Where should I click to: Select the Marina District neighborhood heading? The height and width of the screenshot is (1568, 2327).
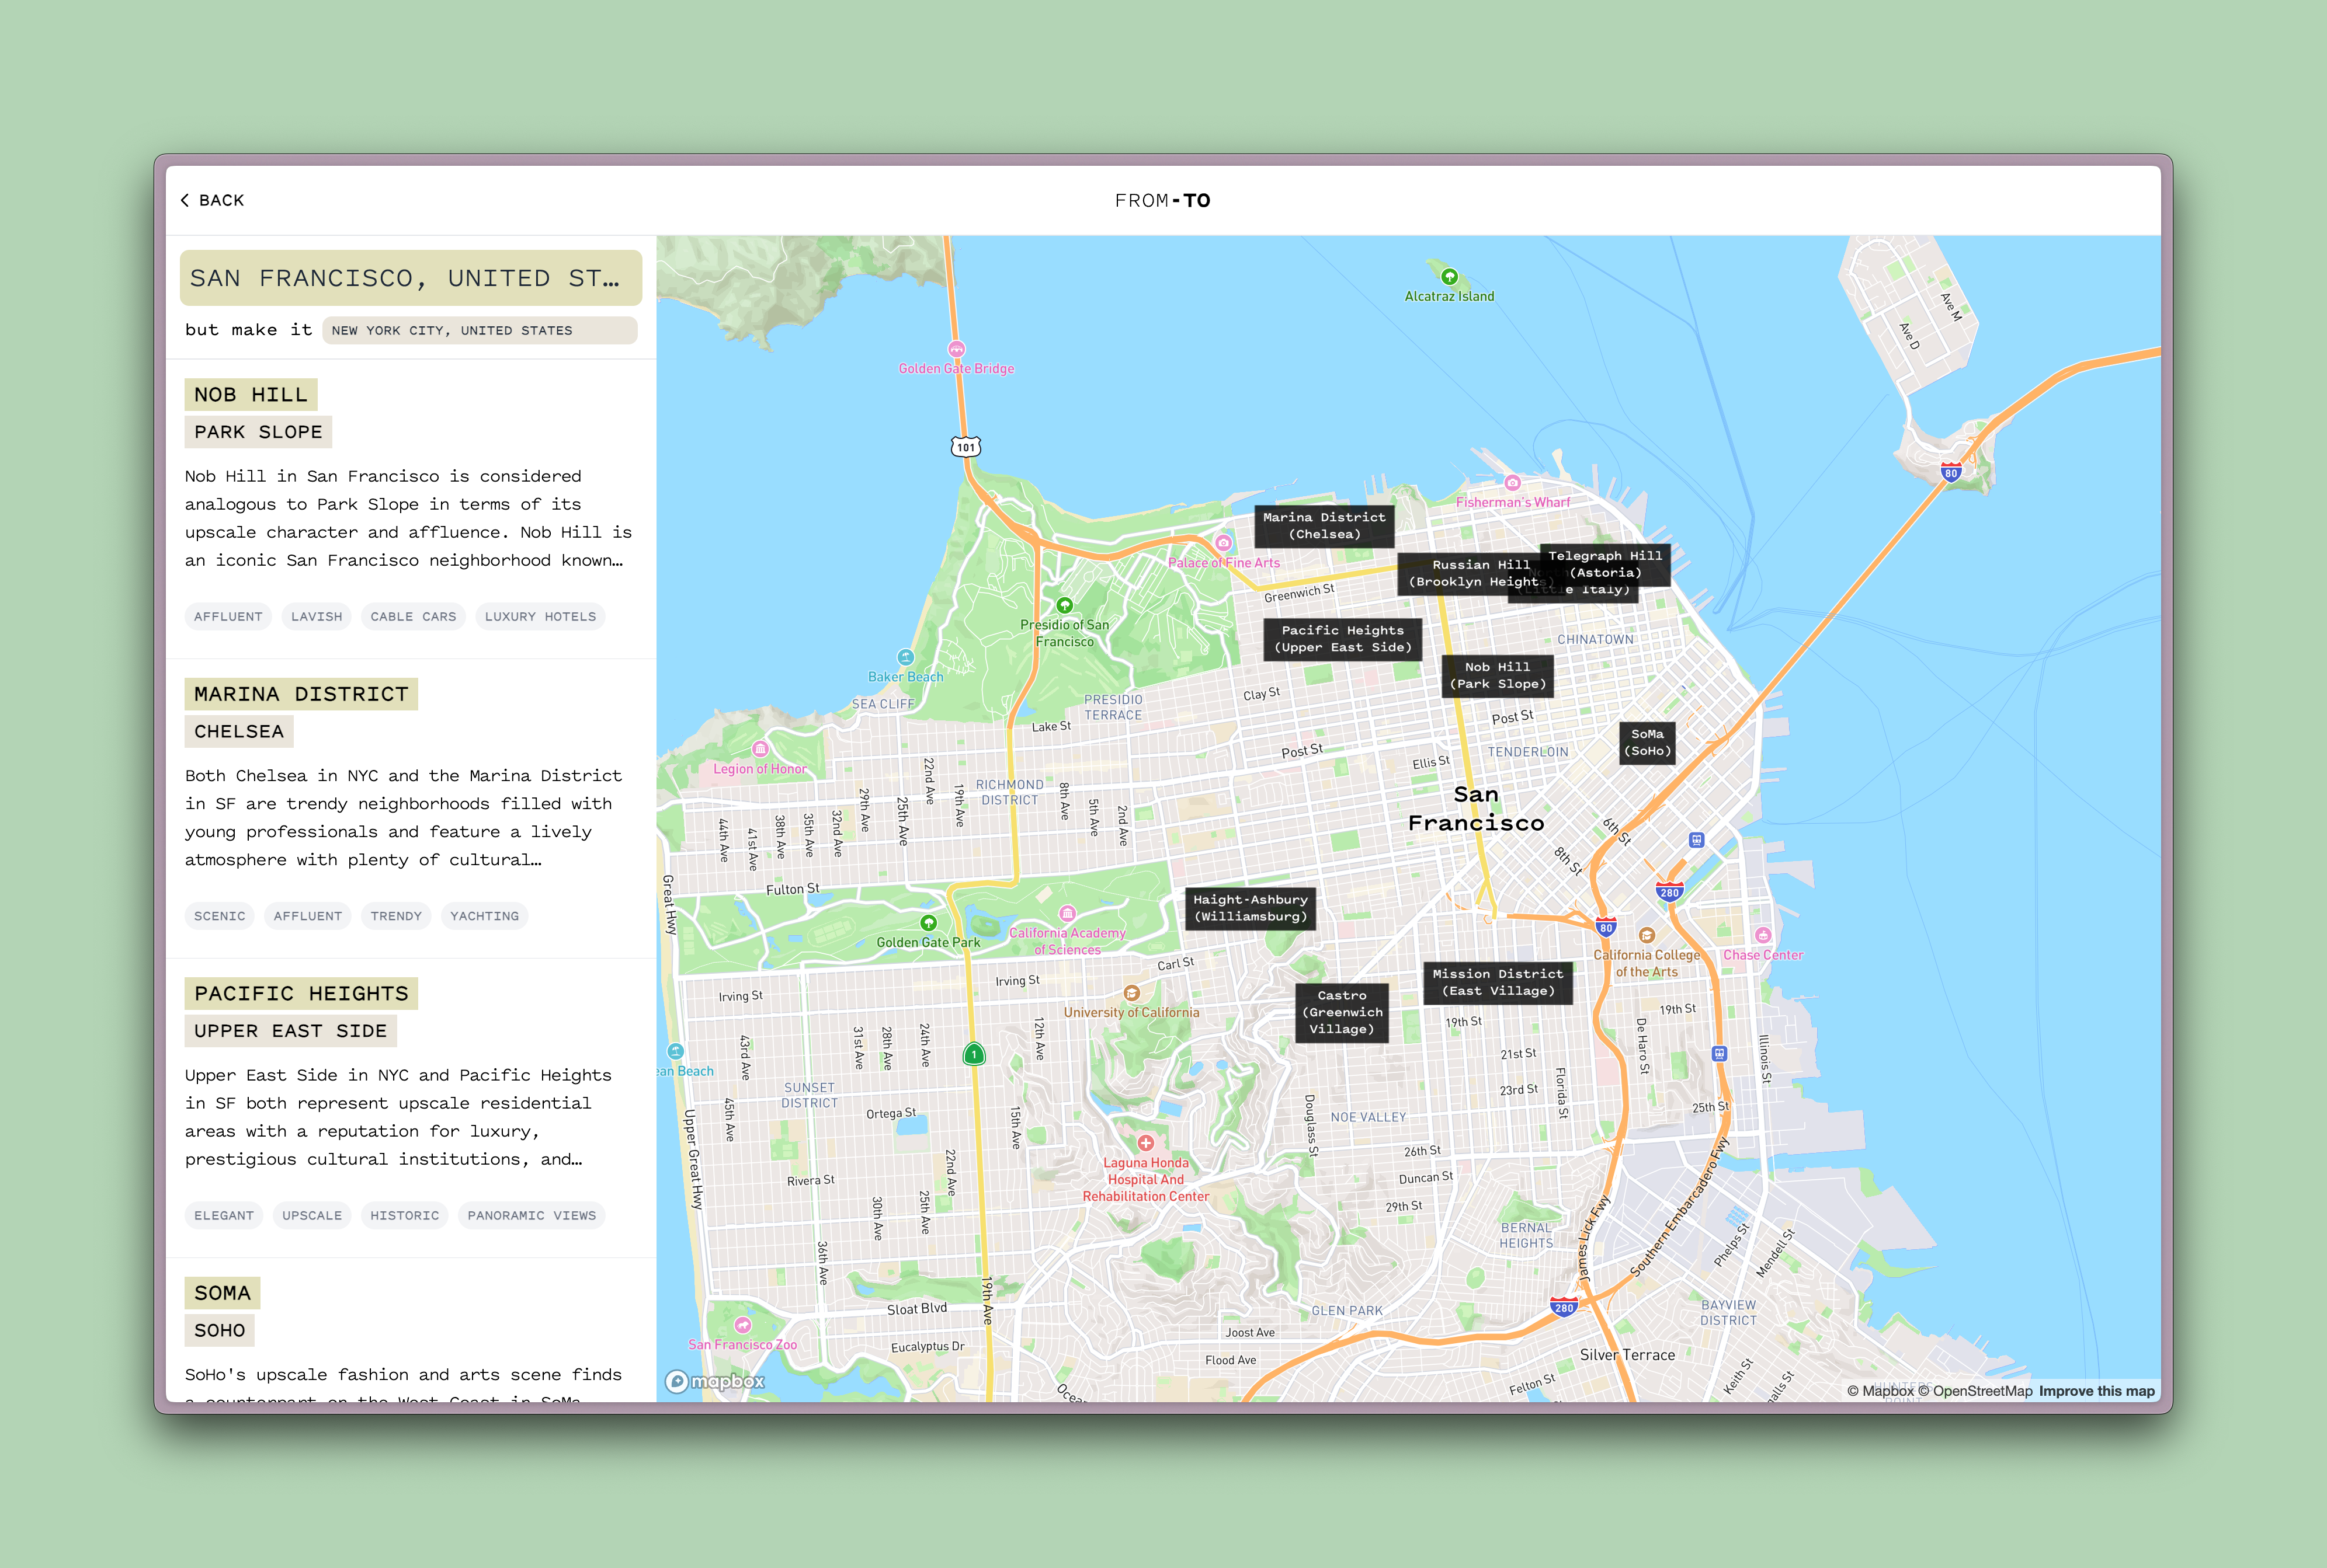tap(301, 694)
